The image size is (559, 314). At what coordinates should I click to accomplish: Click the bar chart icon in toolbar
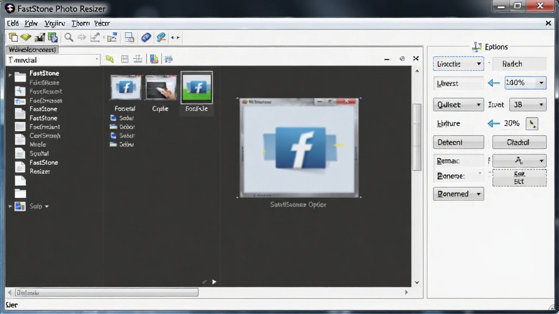[x=39, y=37]
